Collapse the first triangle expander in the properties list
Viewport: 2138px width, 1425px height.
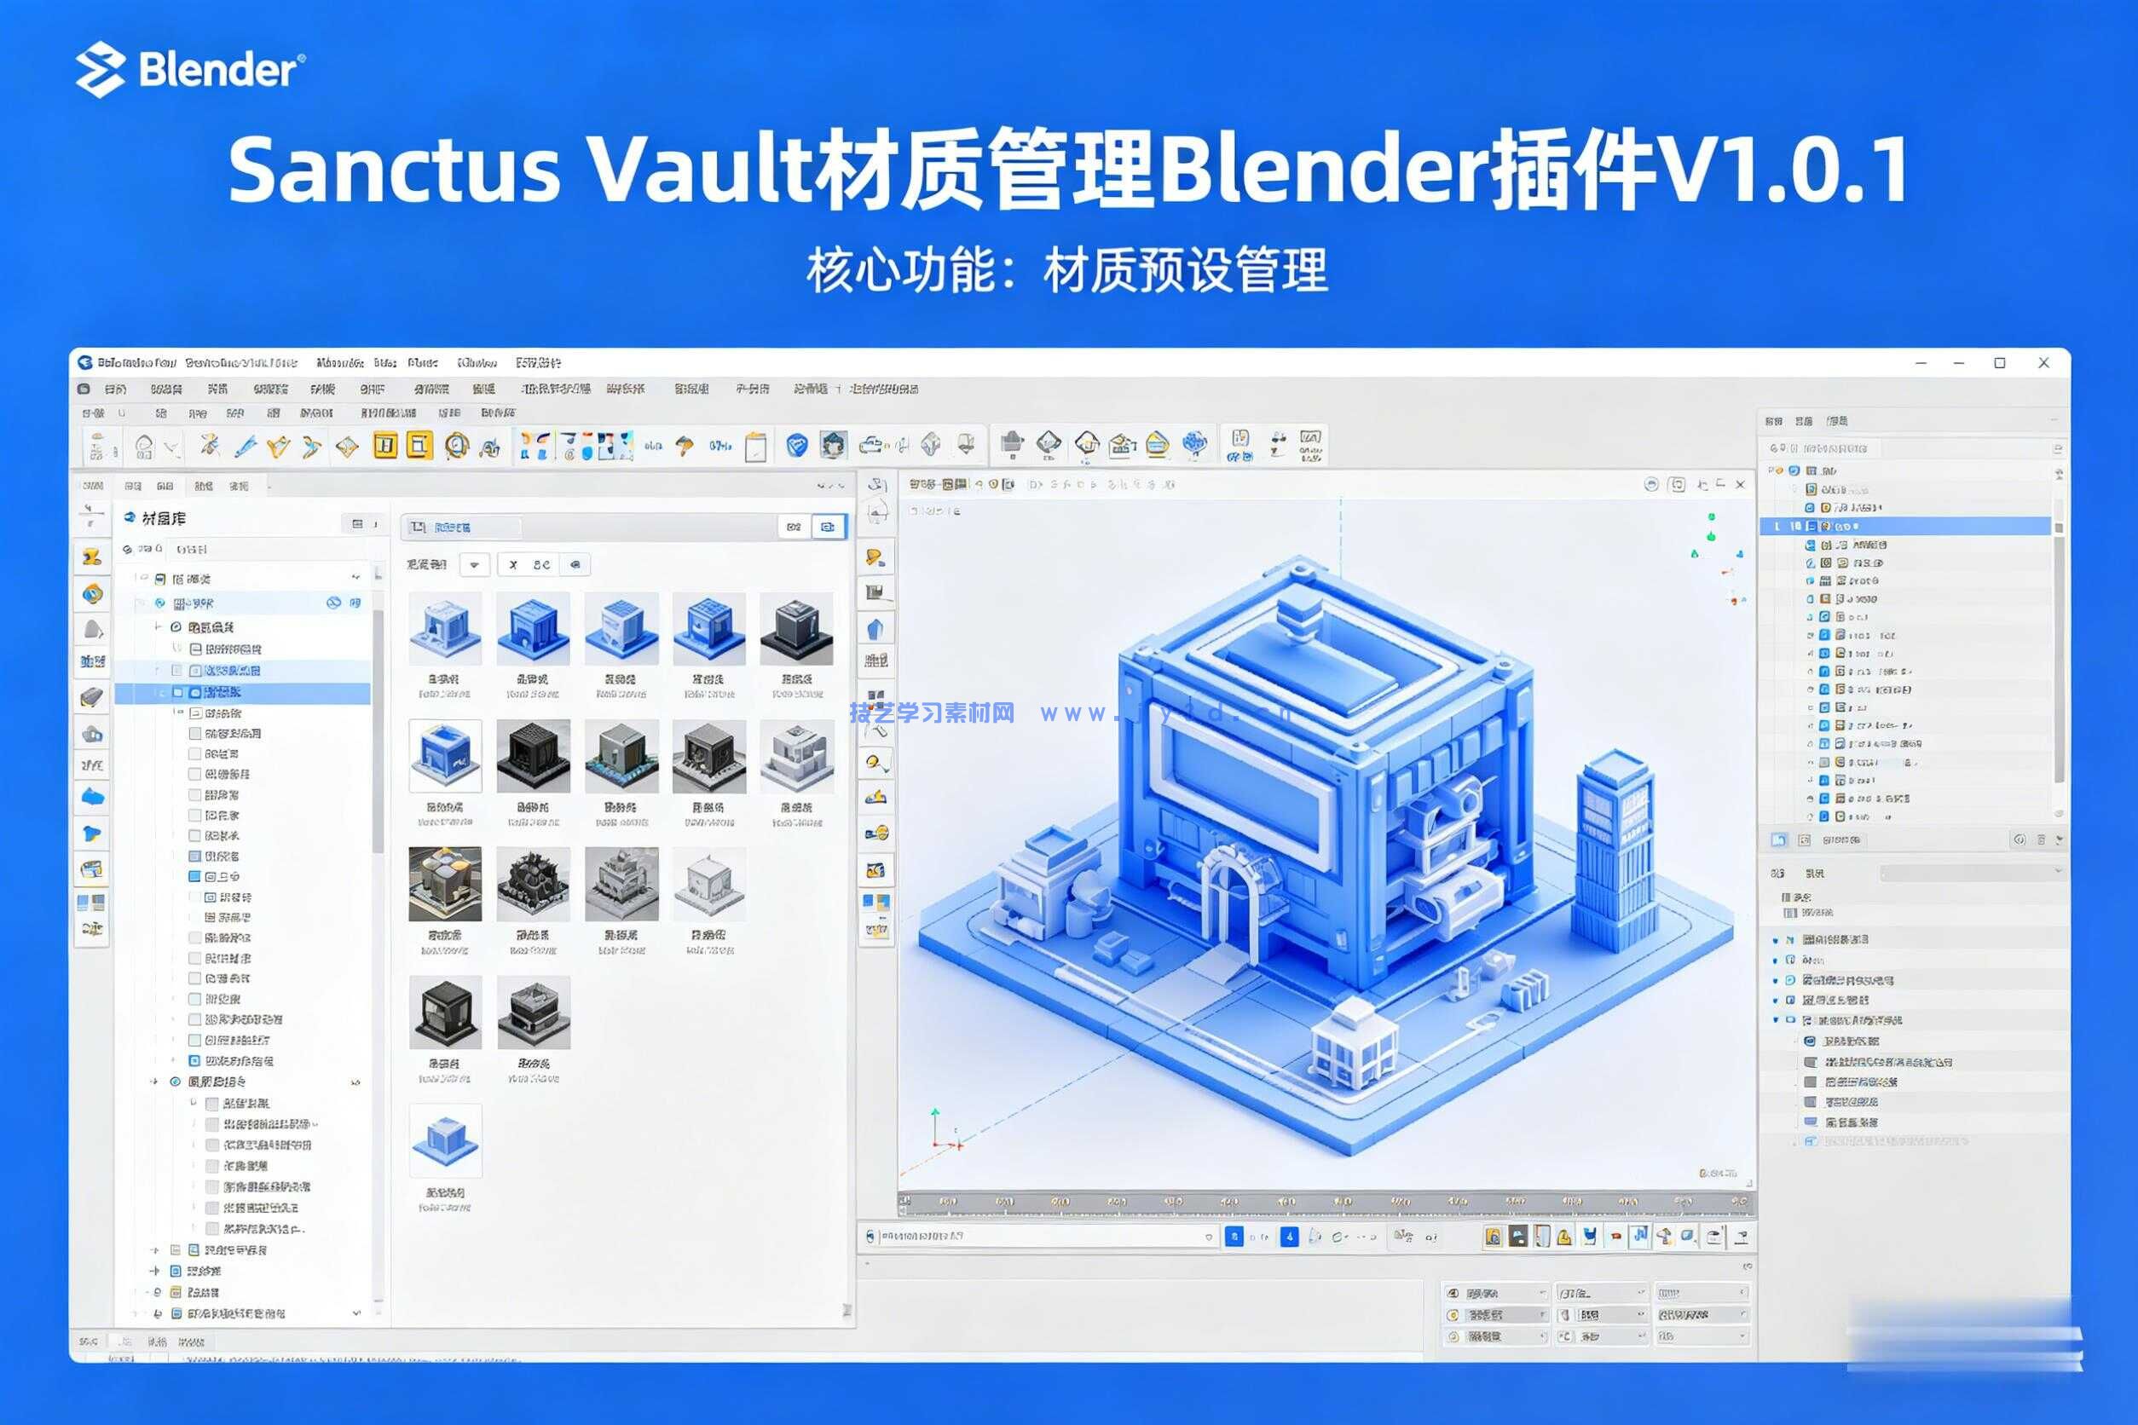tap(1776, 940)
